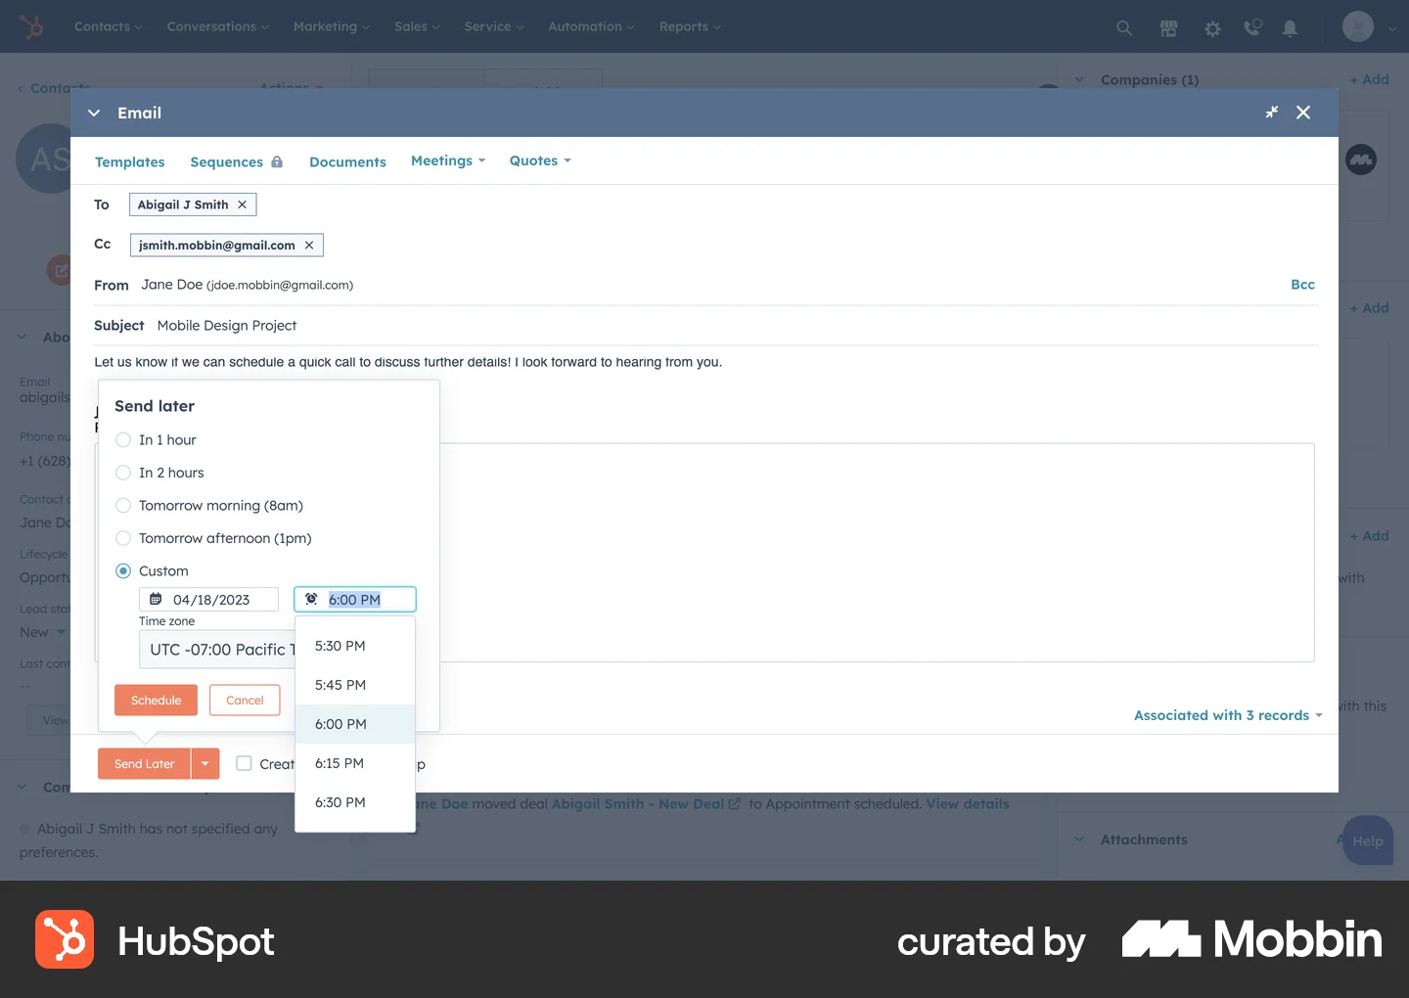Image resolution: width=1409 pixels, height=998 pixels.
Task: Click the clock icon in time field
Action: (311, 599)
